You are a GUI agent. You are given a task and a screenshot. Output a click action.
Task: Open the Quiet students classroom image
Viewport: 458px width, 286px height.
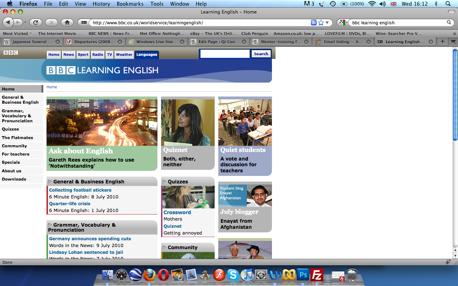coord(245,122)
